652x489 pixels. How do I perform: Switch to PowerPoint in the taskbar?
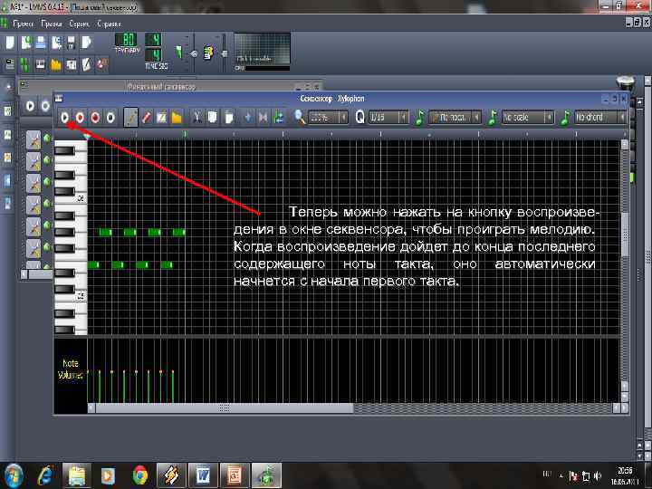click(x=235, y=475)
